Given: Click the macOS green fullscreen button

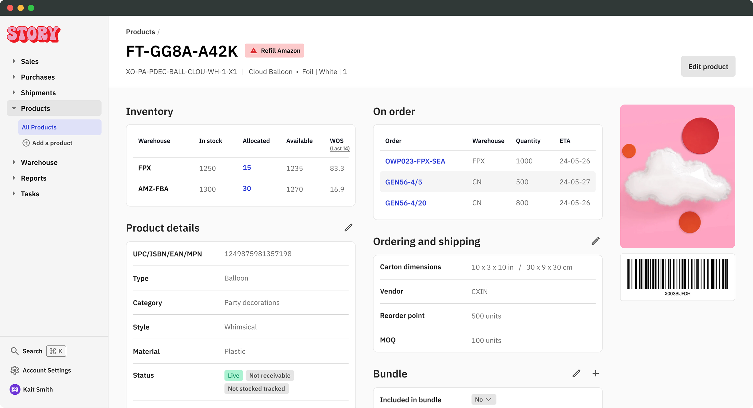Looking at the screenshot, I should 31,8.
